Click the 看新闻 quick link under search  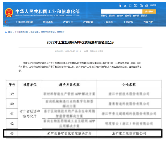(104, 16)
